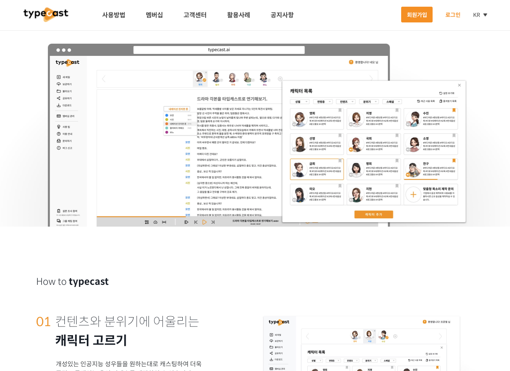
Task: Toggle the bookmark on the 소영 card
Action: point(454,136)
